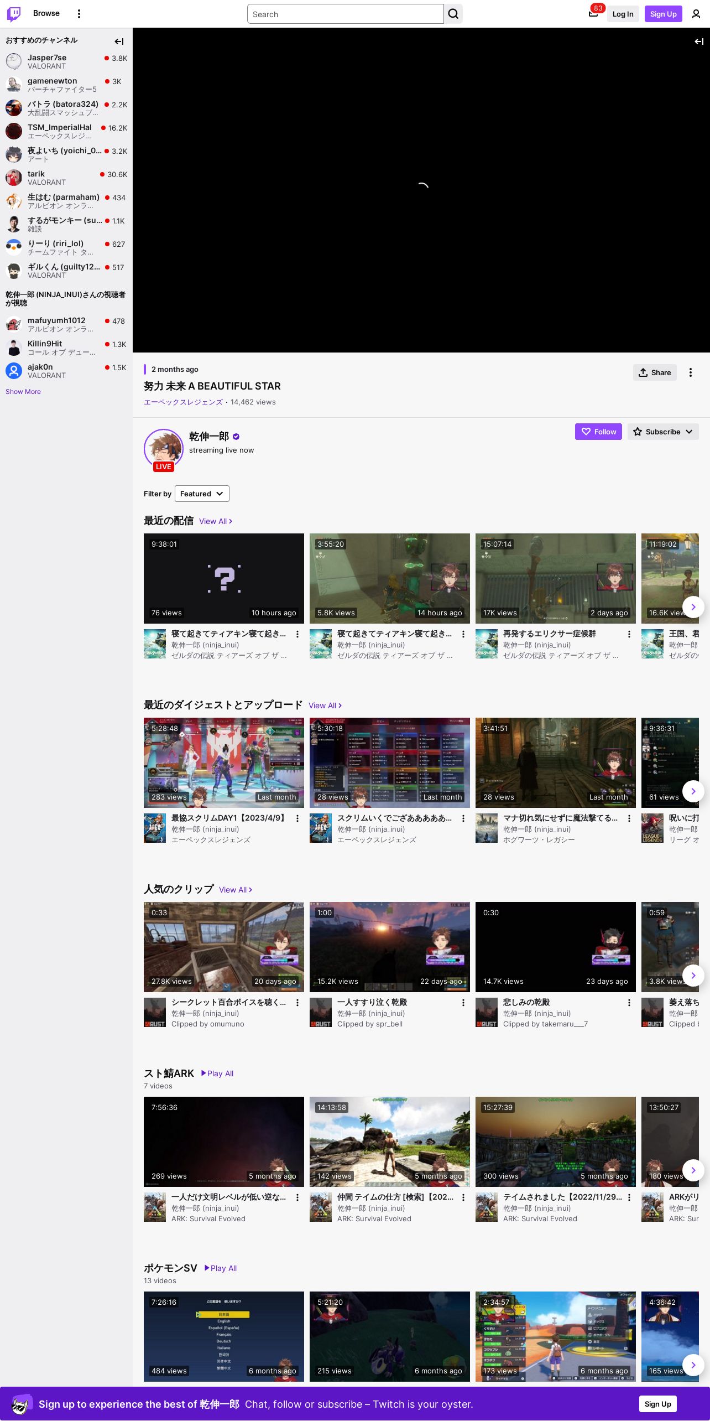
Task: Open the more options menu beside Browse
Action: click(x=79, y=14)
